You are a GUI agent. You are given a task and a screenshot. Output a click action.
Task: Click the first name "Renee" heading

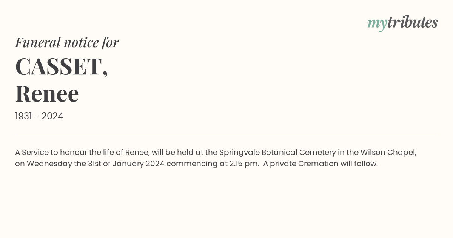(47, 93)
